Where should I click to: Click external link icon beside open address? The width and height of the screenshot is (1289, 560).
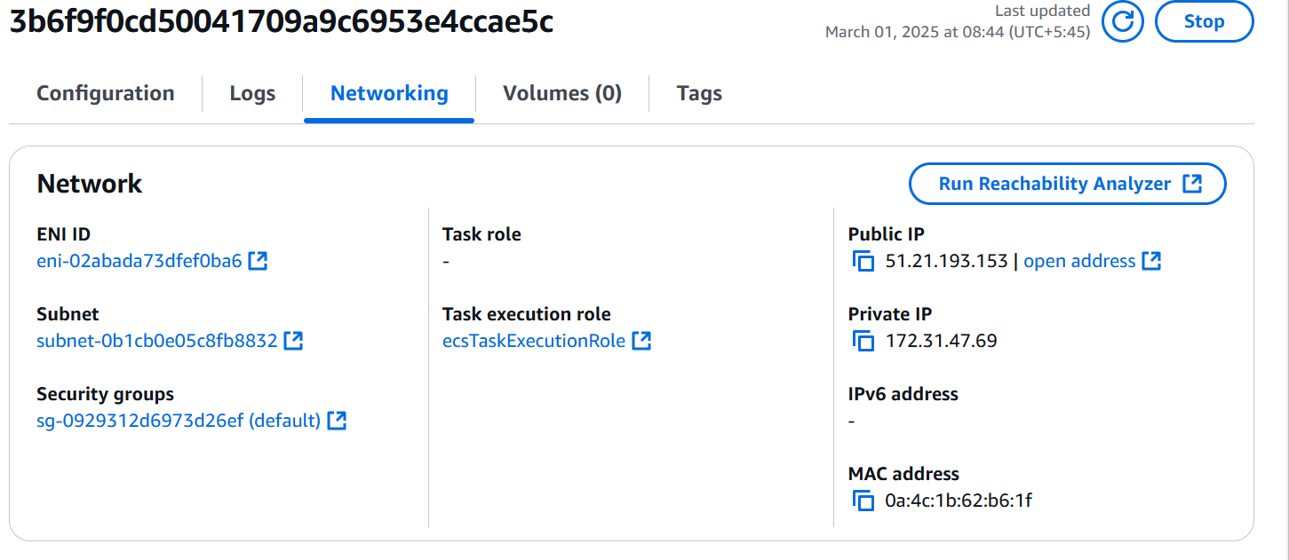click(x=1151, y=261)
